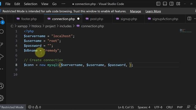Click $username argument inside mysqli call
This screenshot has height=110, width=196.
coord(95,65)
